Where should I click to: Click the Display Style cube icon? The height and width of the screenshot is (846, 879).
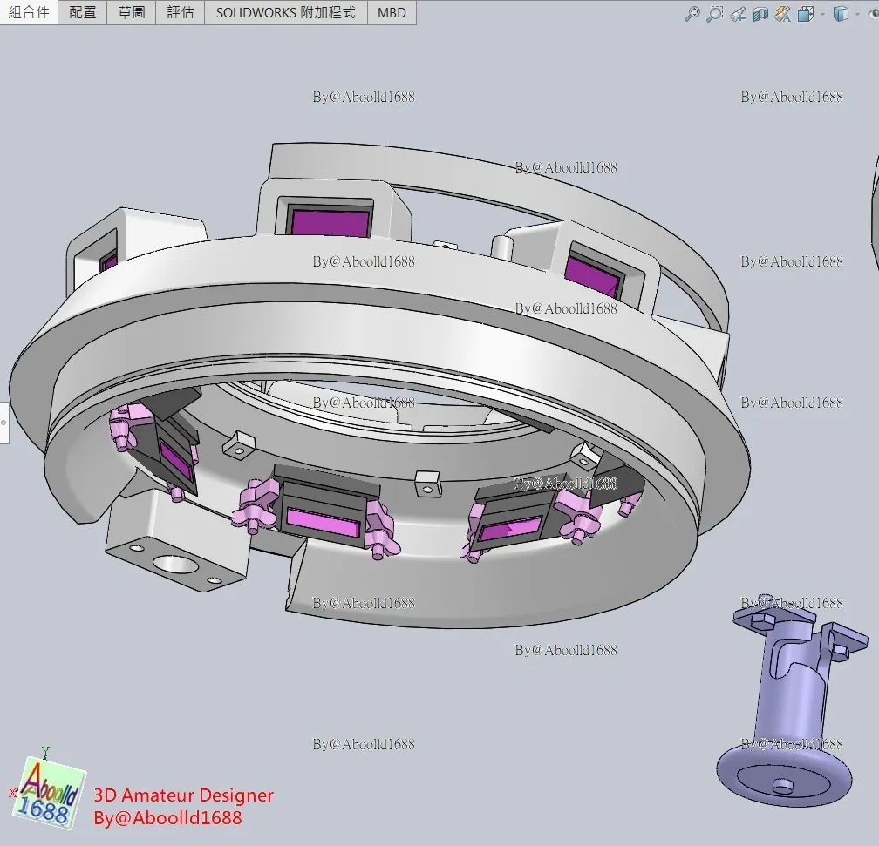[x=841, y=14]
